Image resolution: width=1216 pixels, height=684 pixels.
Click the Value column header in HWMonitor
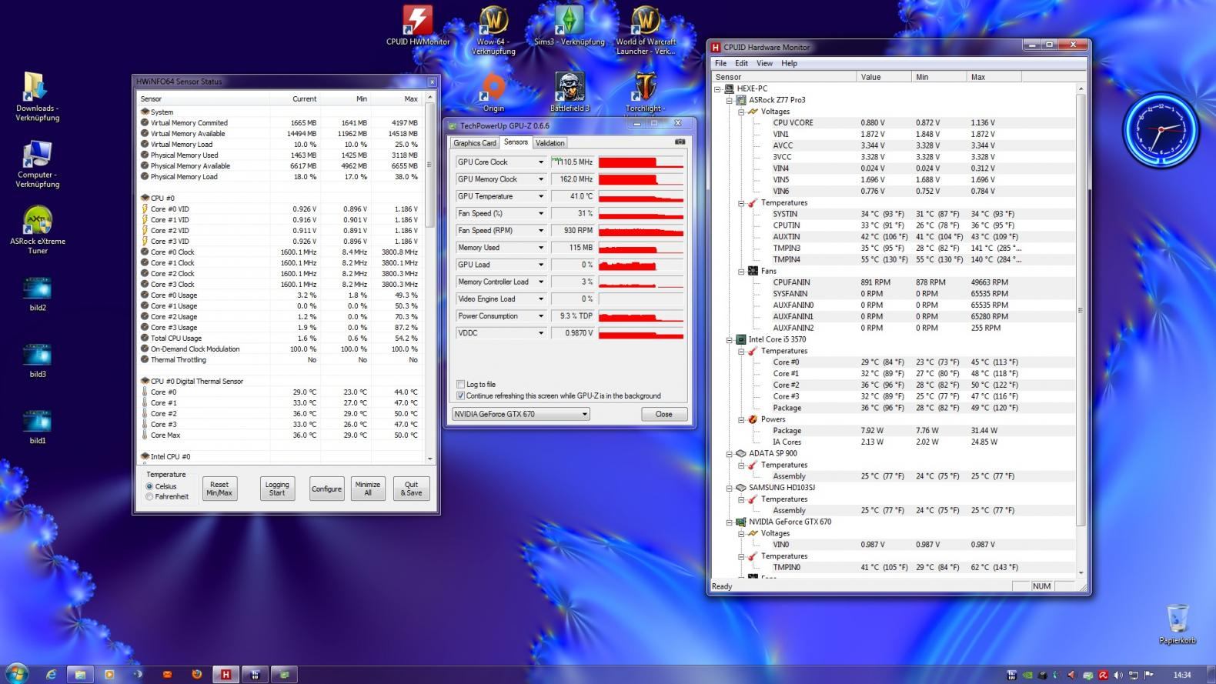pyautogui.click(x=884, y=77)
